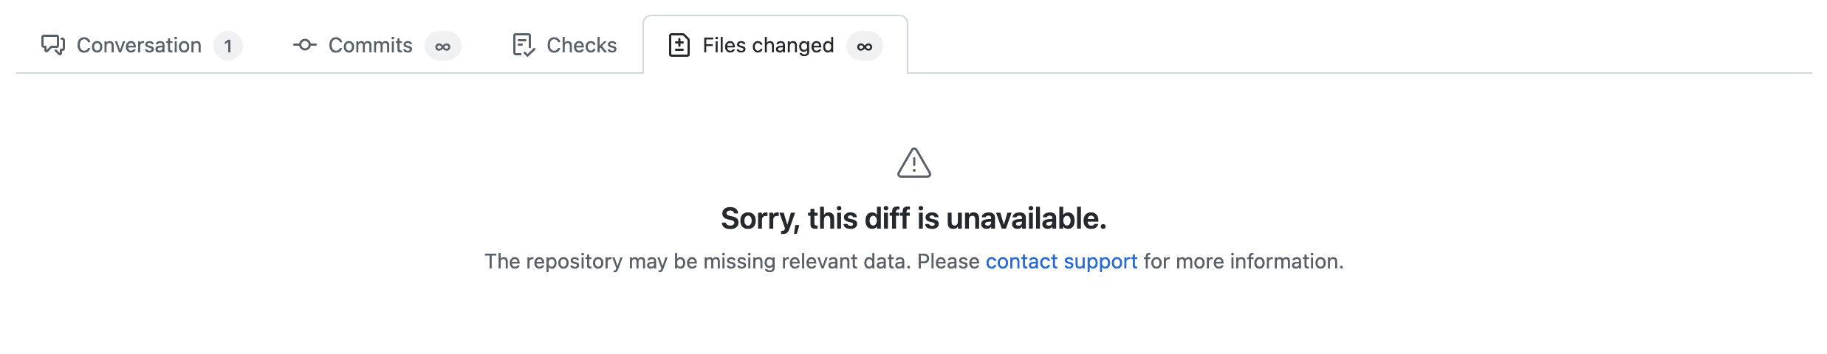Click the Checks checklist icon
Screen dimensions: 1827x354
[x=523, y=45]
